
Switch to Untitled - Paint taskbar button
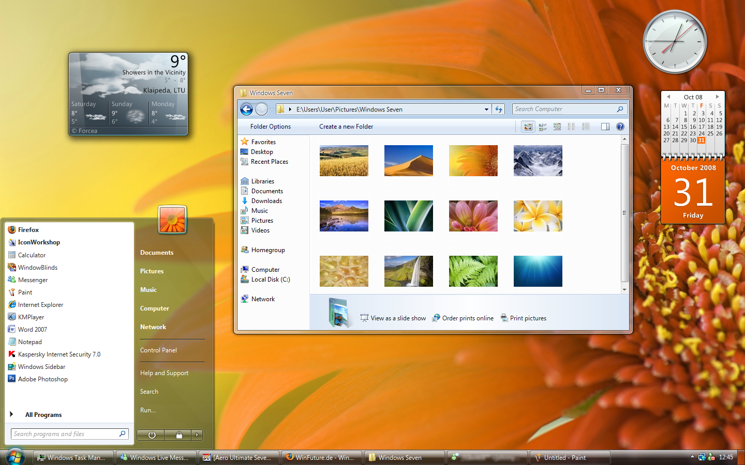(570, 458)
